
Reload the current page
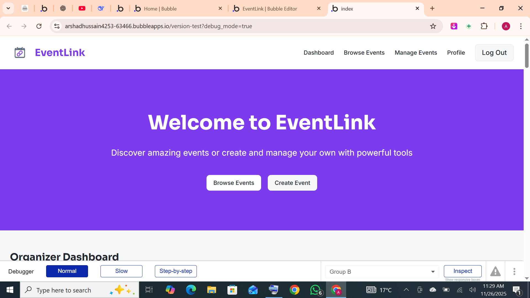[39, 26]
